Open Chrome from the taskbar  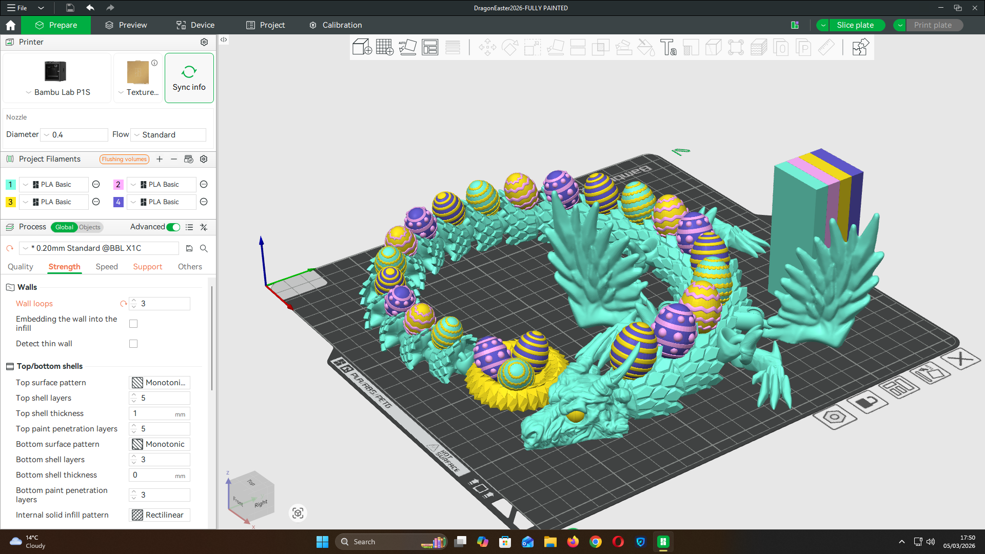595,542
